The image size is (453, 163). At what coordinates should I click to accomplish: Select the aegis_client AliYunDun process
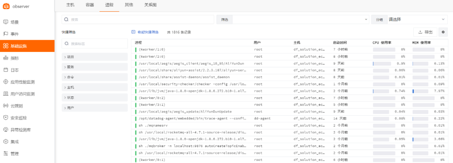coord(290,63)
